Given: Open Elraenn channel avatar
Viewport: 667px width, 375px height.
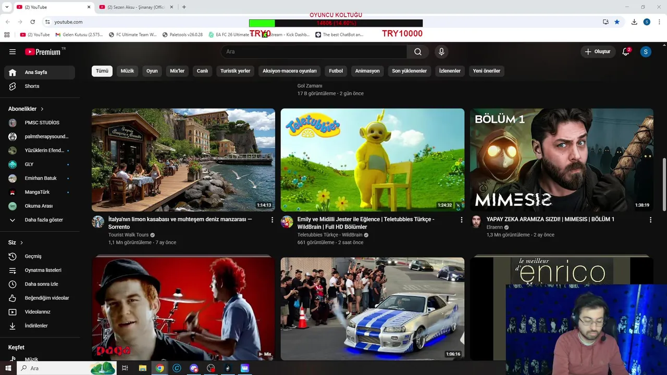Looking at the screenshot, I should point(476,222).
